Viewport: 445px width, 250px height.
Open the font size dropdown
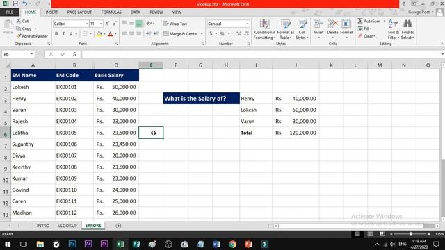coord(101,24)
